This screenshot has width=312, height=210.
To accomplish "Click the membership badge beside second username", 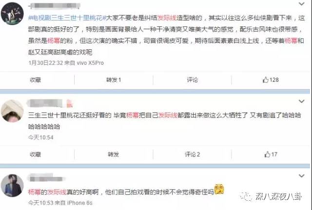I will pos(69,104).
